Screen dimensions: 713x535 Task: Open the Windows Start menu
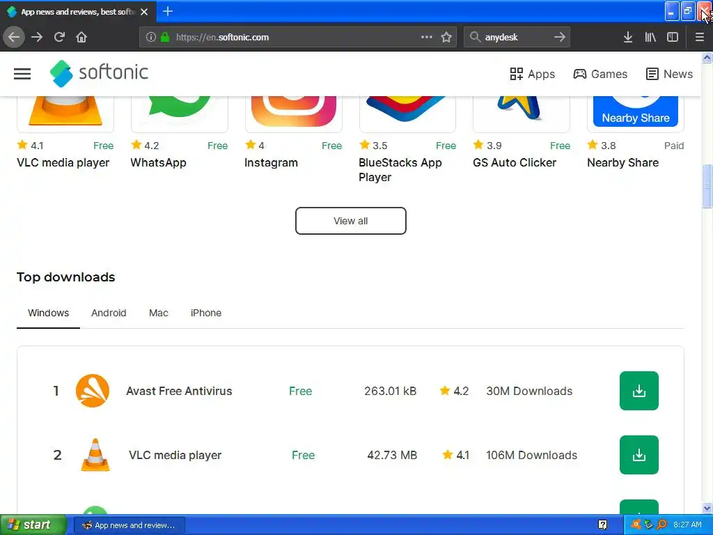(33, 525)
